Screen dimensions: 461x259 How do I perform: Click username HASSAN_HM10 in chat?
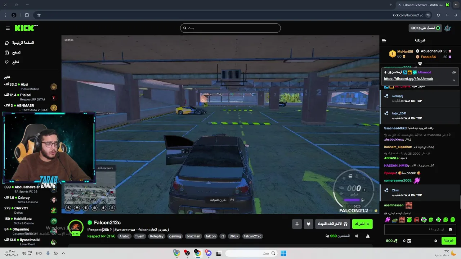tap(396, 165)
